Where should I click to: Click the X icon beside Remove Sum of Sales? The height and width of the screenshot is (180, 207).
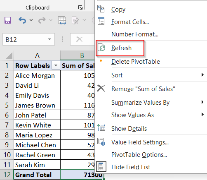[101, 88]
